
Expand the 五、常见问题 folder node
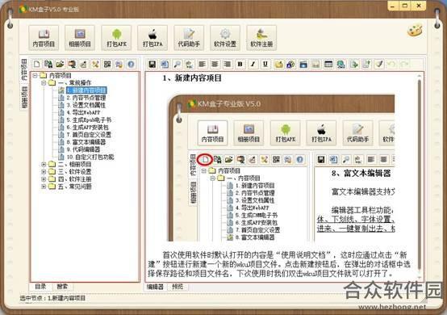coord(44,187)
